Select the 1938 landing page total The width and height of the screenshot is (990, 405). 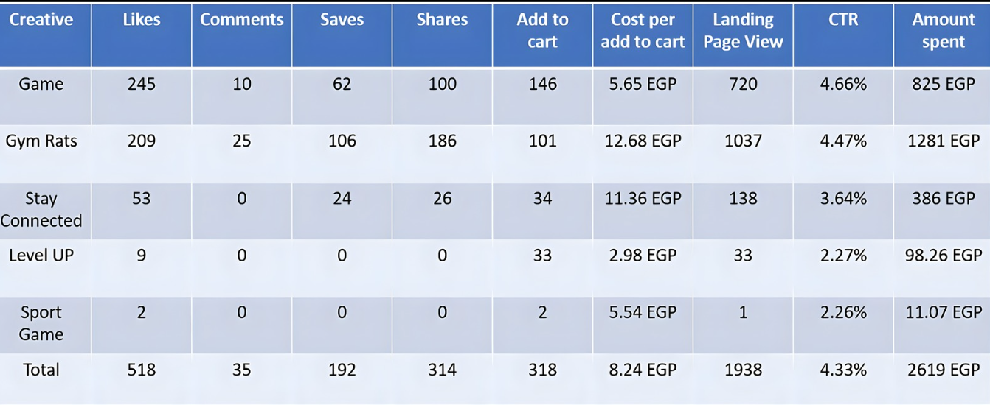click(x=743, y=370)
